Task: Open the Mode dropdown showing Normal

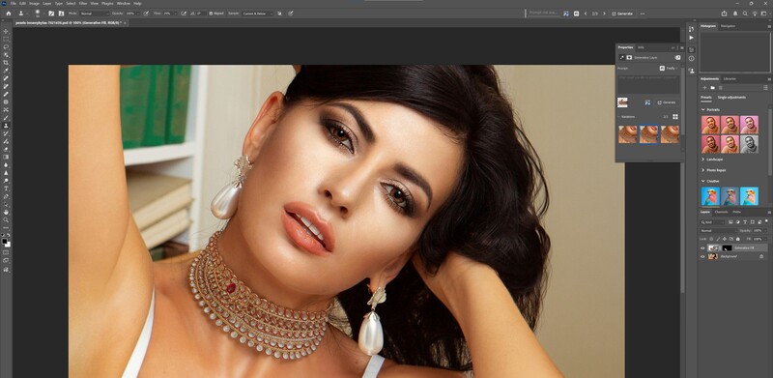Action: pos(94,14)
